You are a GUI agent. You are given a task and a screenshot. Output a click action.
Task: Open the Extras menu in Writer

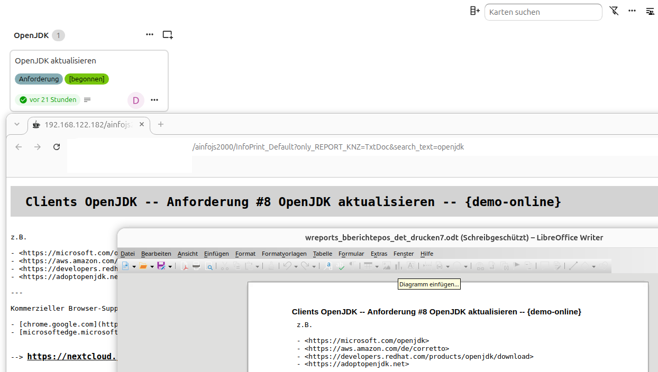point(379,254)
